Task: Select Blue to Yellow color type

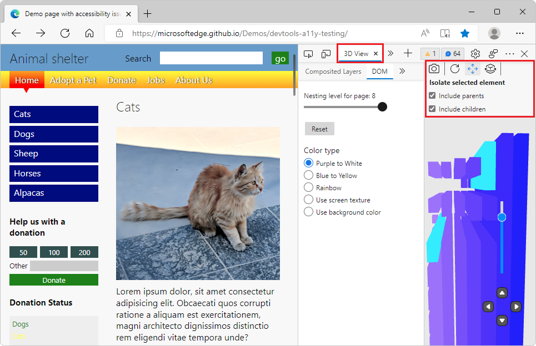Action: (308, 175)
